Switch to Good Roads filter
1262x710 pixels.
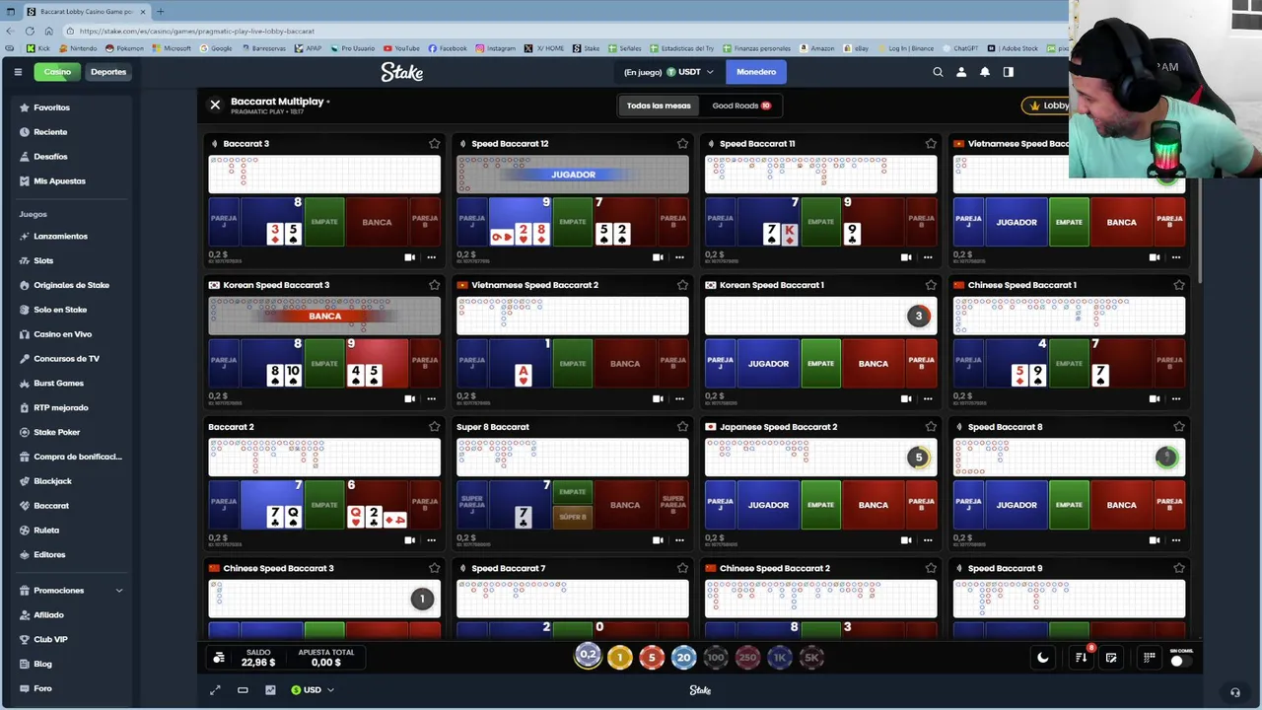(741, 106)
